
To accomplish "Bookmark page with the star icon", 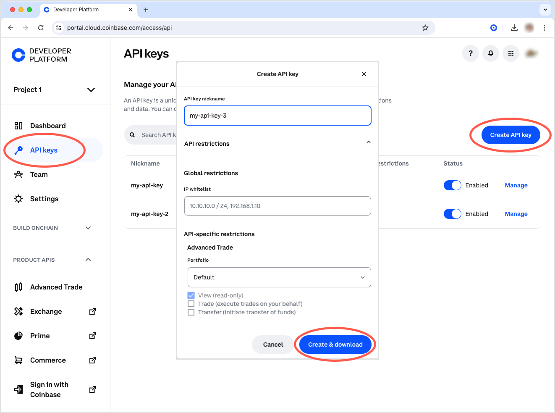I will pos(425,28).
